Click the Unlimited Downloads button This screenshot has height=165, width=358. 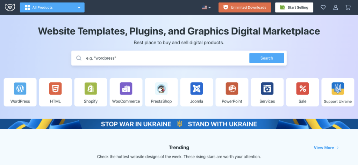click(x=245, y=7)
